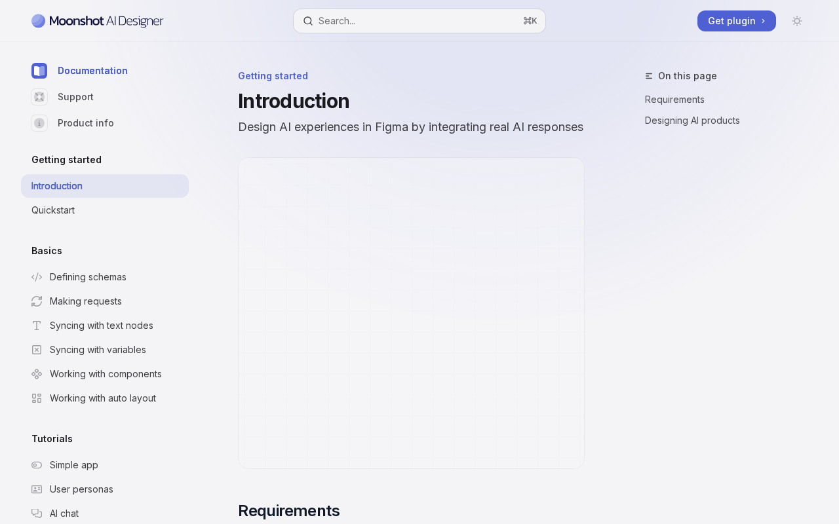
Task: Open Documentation via its book icon
Action: click(39, 71)
